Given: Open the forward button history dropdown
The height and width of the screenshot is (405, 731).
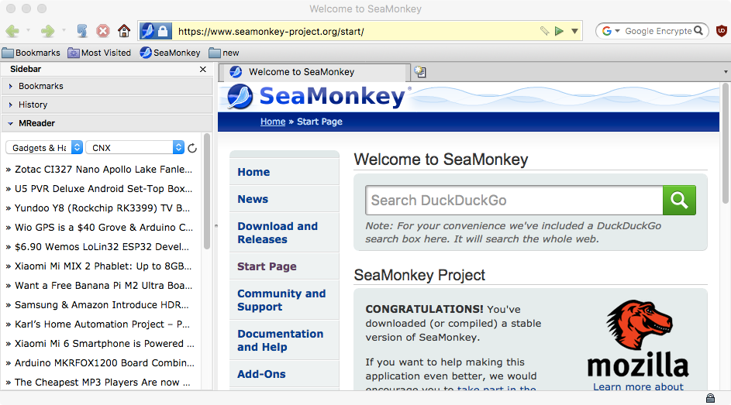Looking at the screenshot, I should pyautogui.click(x=64, y=31).
